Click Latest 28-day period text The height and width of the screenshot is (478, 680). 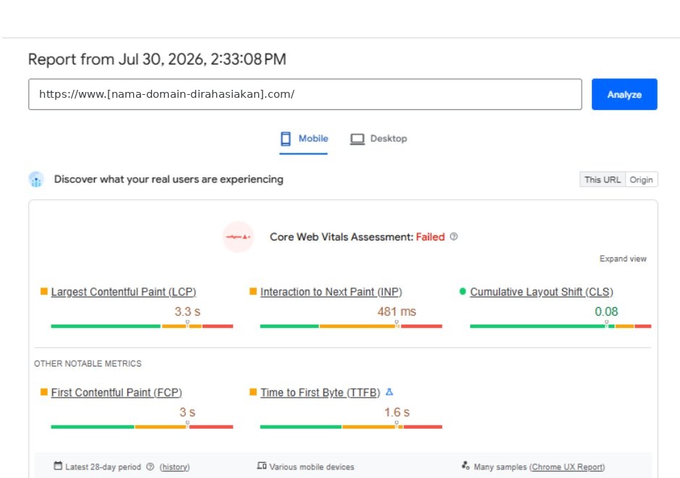click(x=103, y=467)
